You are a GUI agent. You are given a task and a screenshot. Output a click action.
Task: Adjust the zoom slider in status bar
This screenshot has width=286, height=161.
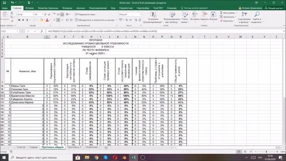[x=266, y=152]
